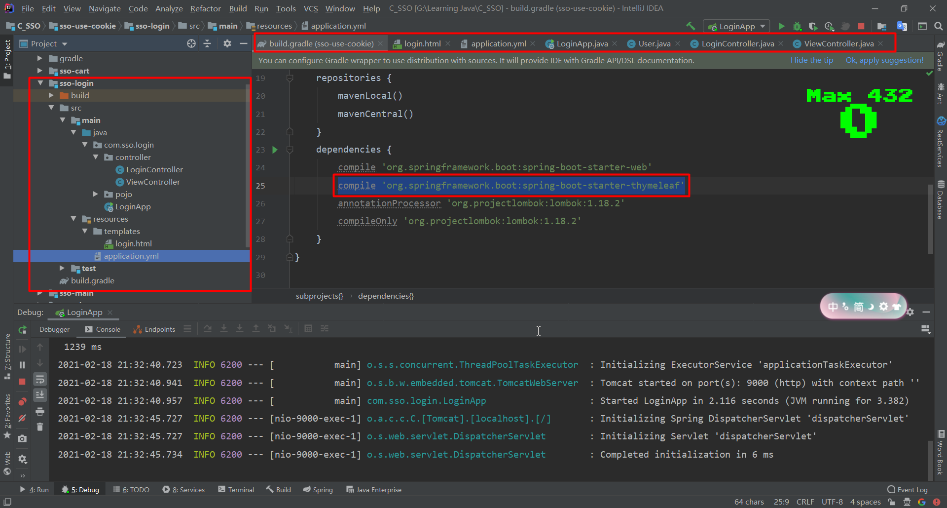Image resolution: width=947 pixels, height=508 pixels.
Task: Open the Refactor menu
Action: click(x=205, y=8)
